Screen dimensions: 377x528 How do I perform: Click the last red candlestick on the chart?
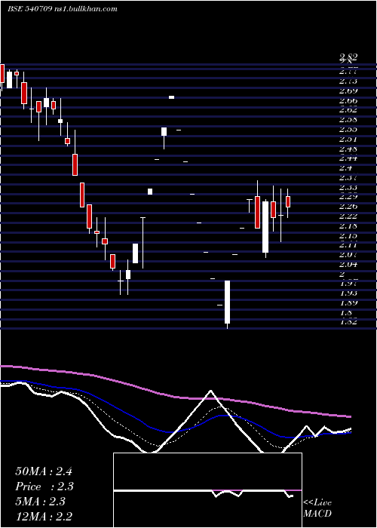(288, 201)
